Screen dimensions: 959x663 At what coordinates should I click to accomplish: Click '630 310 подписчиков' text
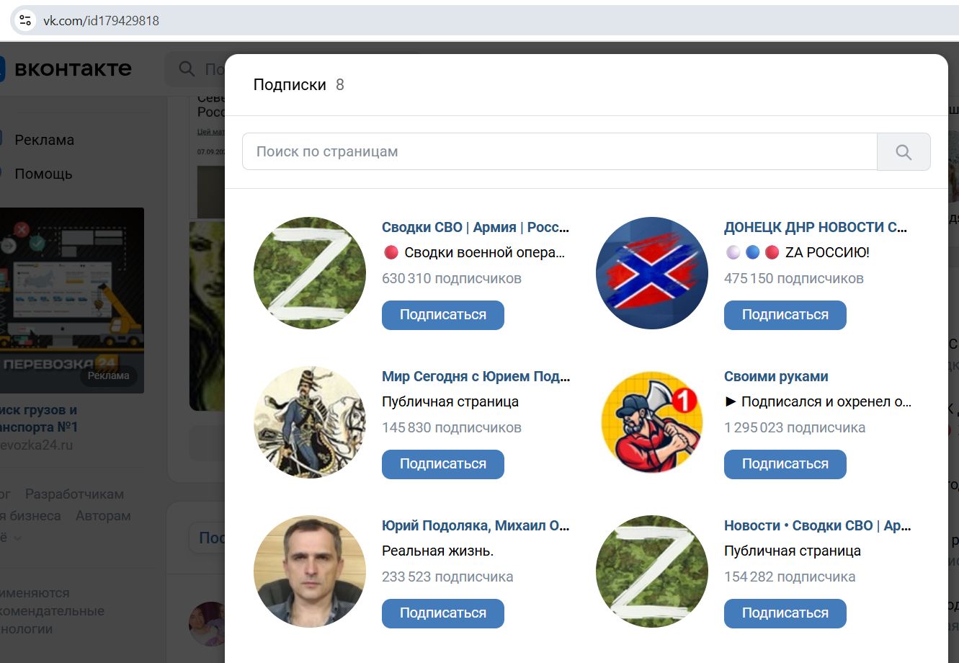[452, 278]
